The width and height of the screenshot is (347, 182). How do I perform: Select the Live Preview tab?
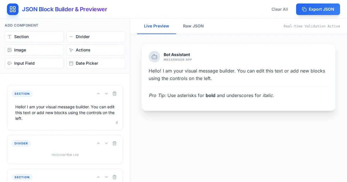coord(156,26)
